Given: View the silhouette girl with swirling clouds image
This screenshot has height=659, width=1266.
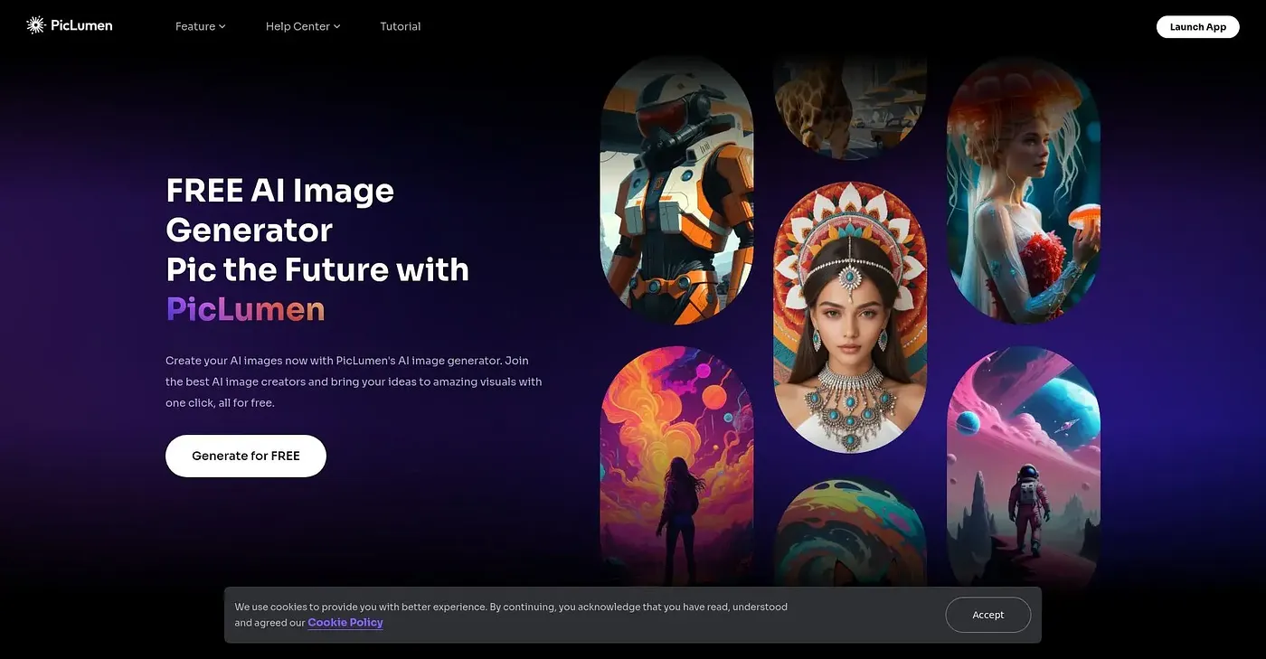Looking at the screenshot, I should pyautogui.click(x=676, y=466).
